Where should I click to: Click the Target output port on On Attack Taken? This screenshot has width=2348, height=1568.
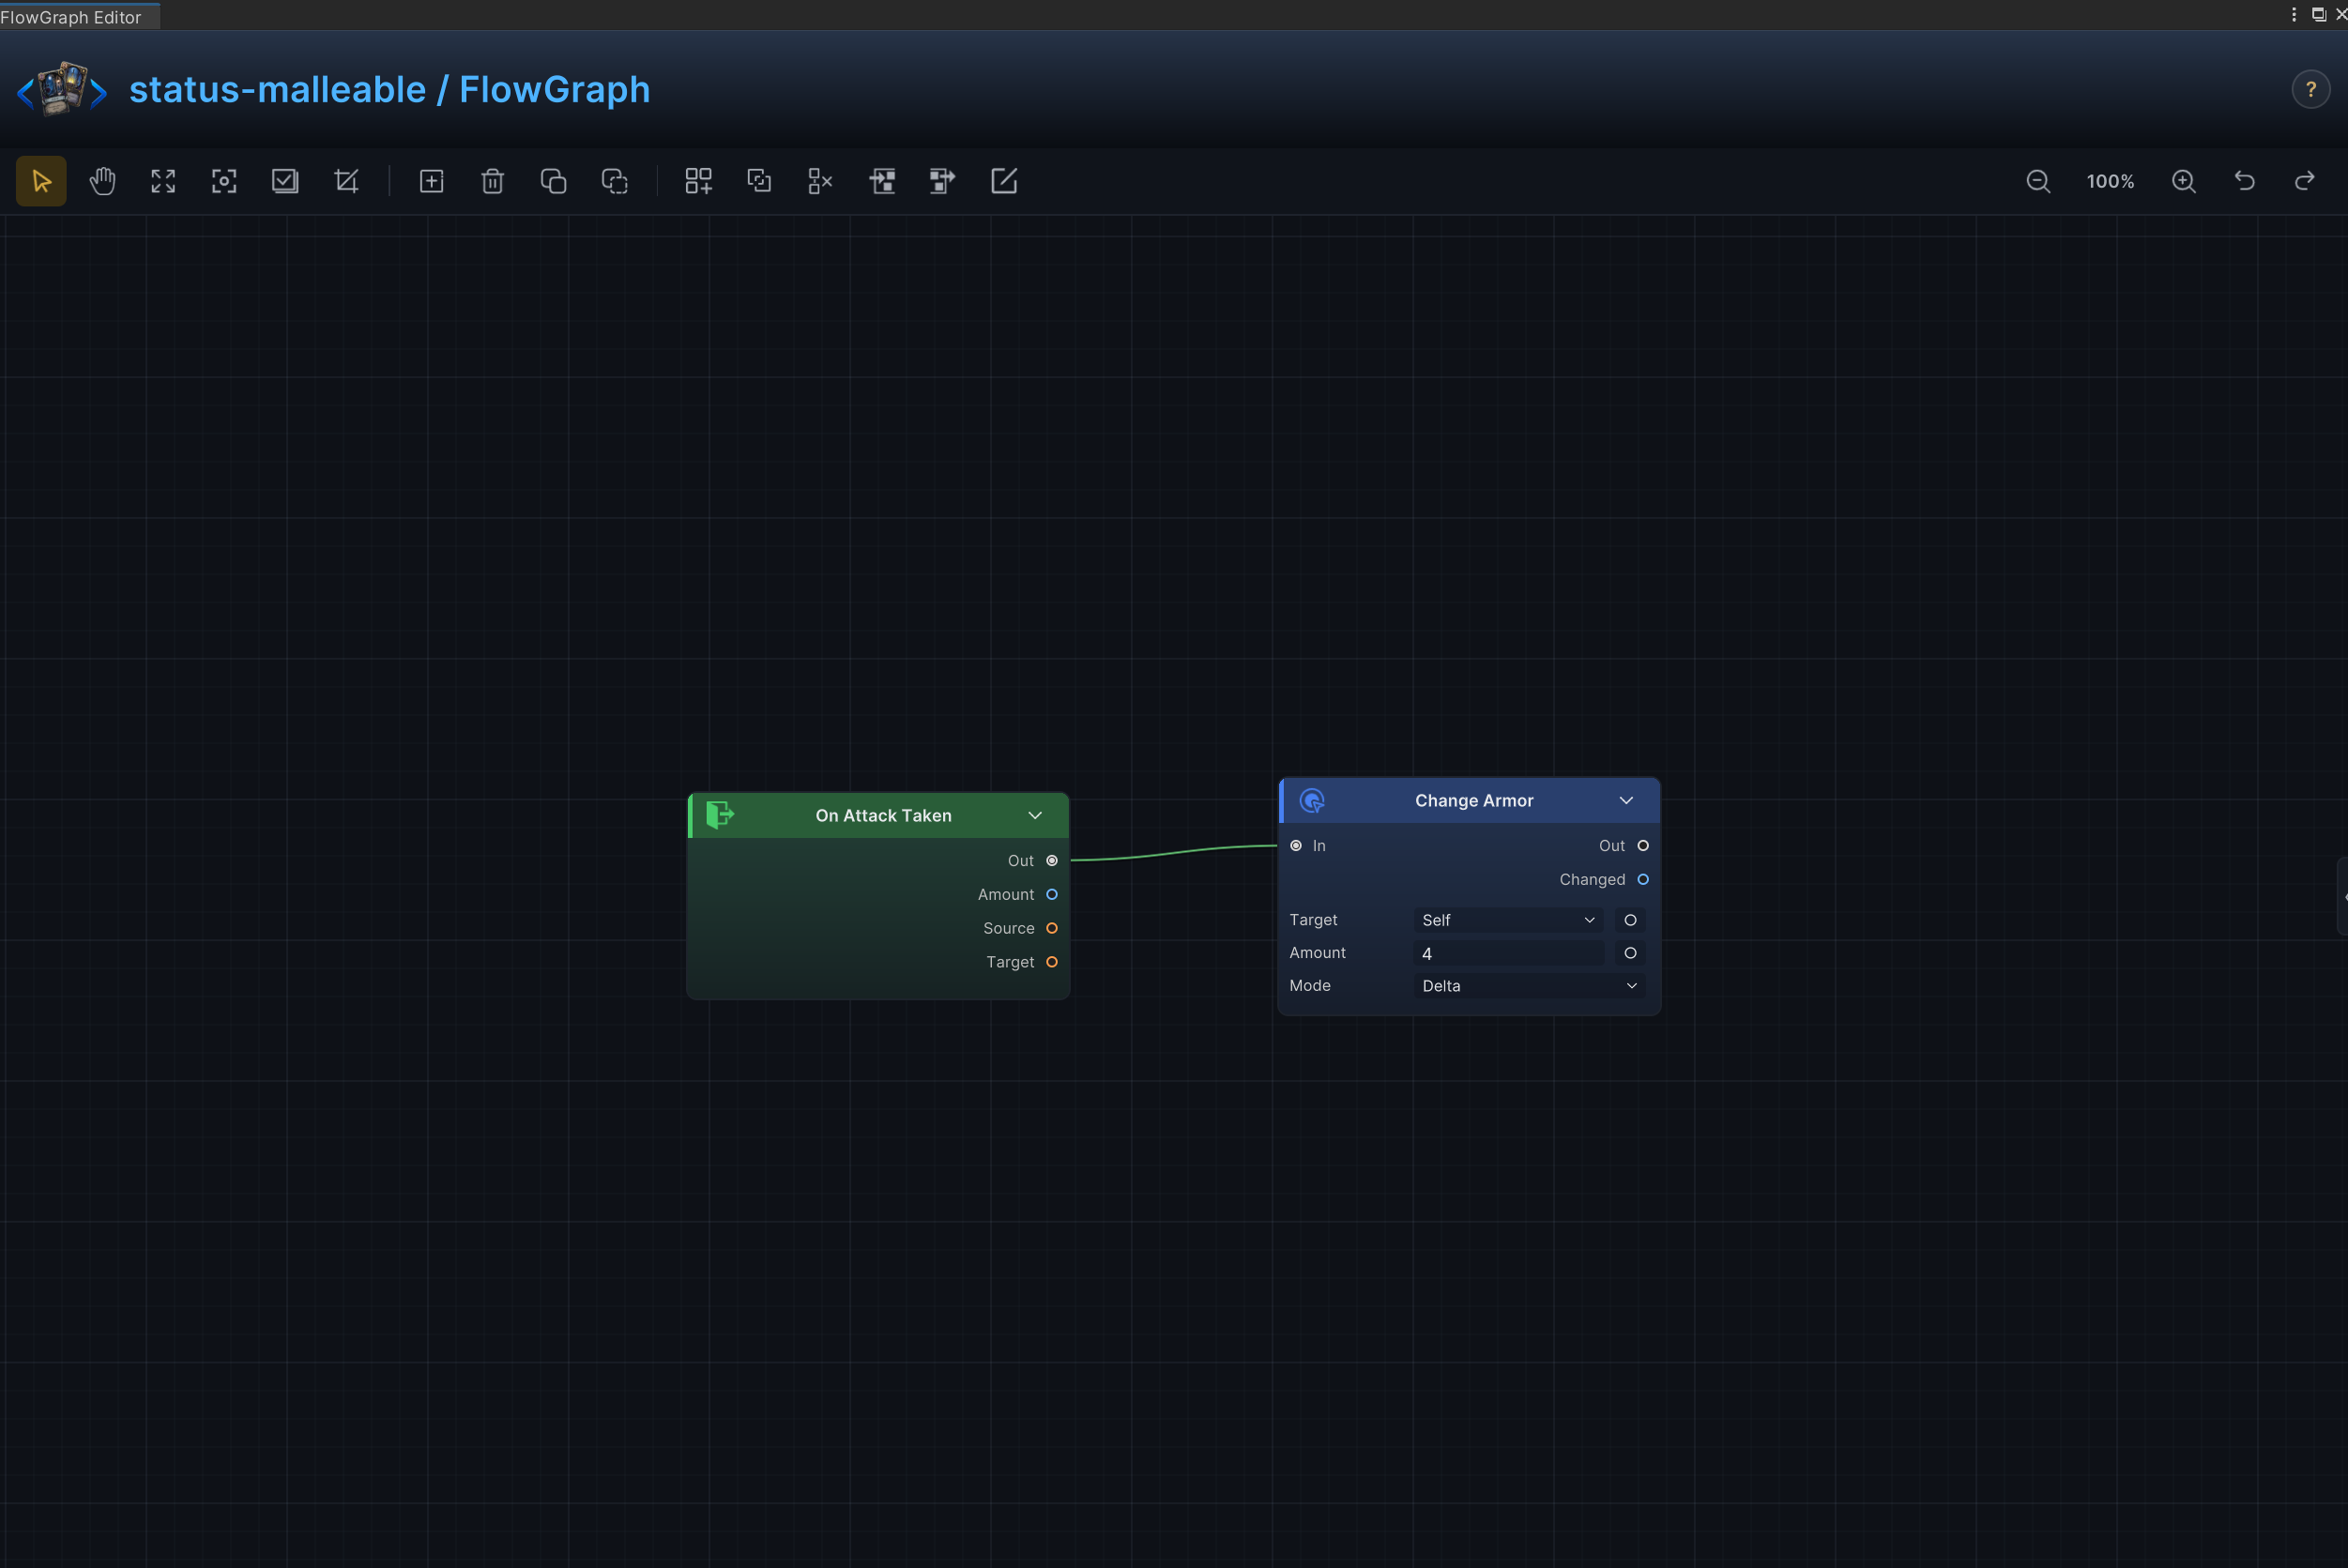click(1052, 962)
